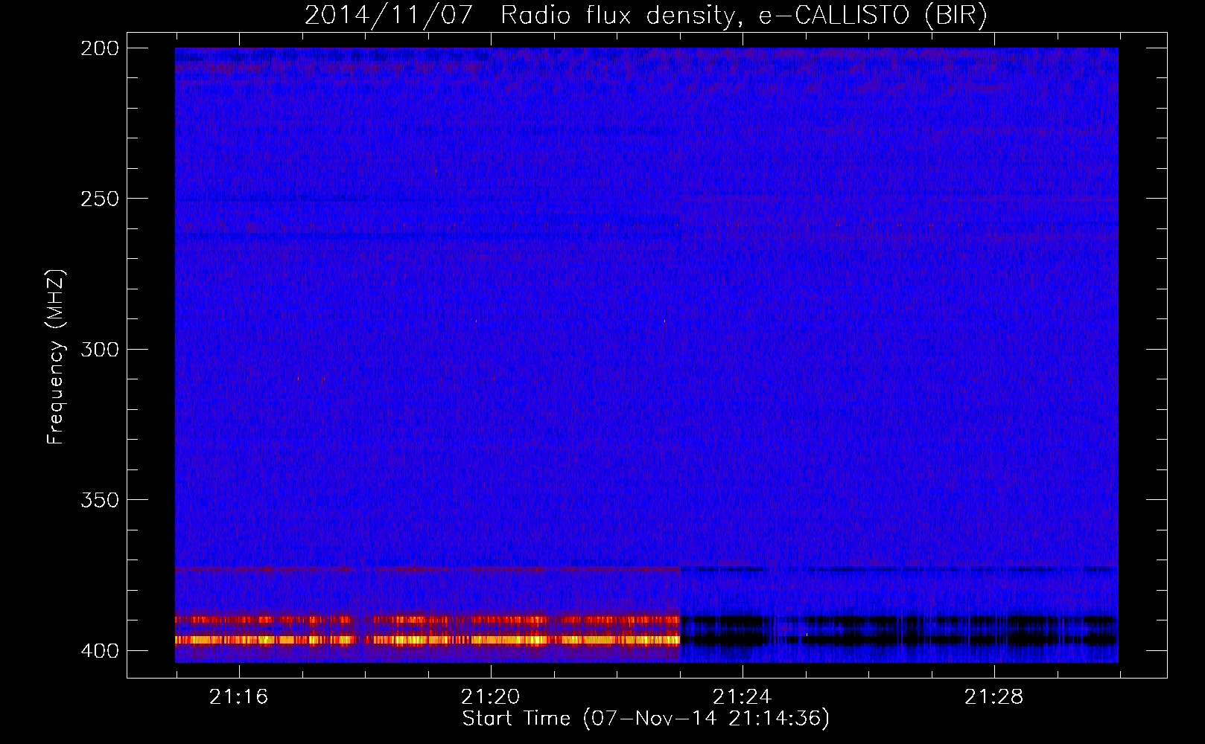Click the "Frequency (MHZ)" axis label

[56, 357]
